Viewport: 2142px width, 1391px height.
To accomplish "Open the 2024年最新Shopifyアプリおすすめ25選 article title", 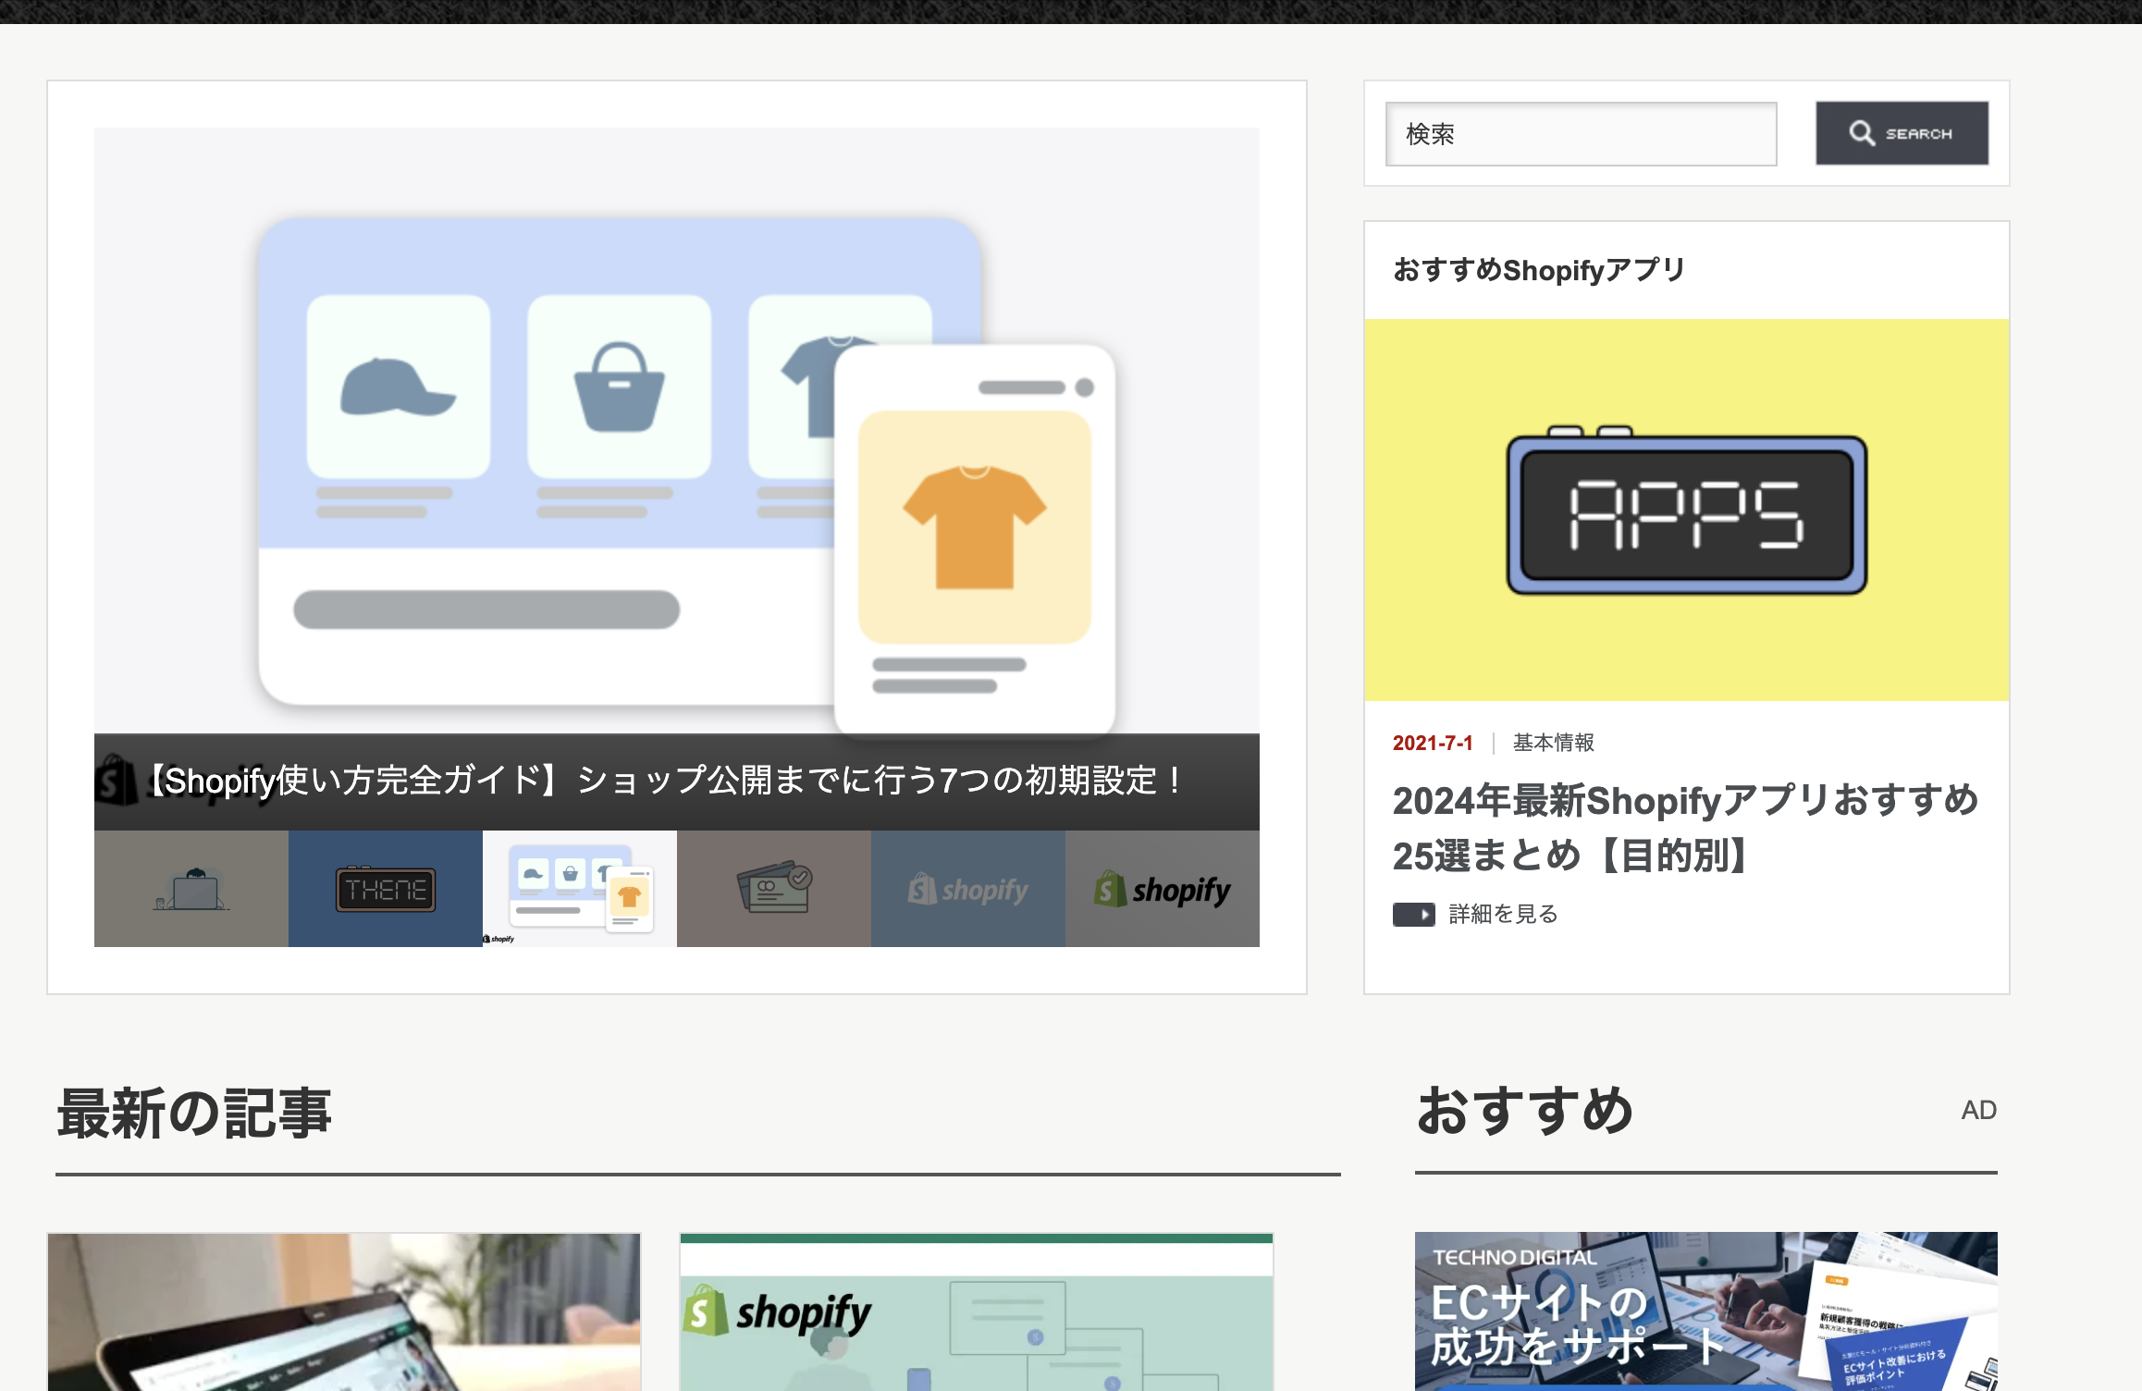I will (x=1685, y=828).
